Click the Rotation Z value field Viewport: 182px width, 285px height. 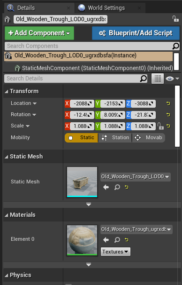[x=143, y=115]
